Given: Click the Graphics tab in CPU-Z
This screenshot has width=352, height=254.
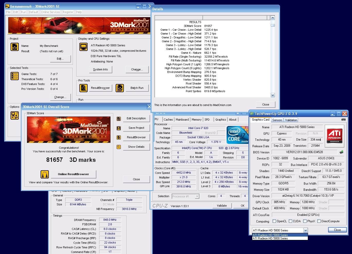Looking at the screenshot, I should [220, 120].
